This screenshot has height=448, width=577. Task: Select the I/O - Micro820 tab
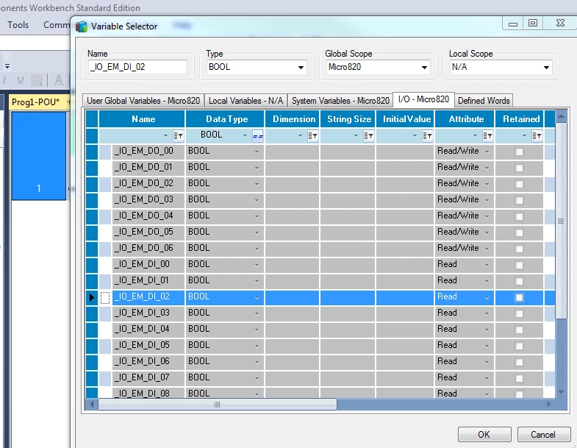click(x=423, y=99)
